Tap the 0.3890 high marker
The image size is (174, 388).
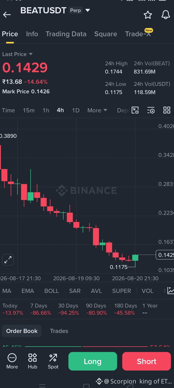point(8,136)
